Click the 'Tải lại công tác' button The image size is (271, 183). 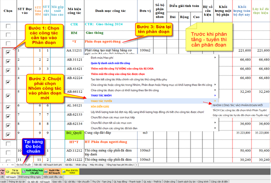click(x=15, y=171)
